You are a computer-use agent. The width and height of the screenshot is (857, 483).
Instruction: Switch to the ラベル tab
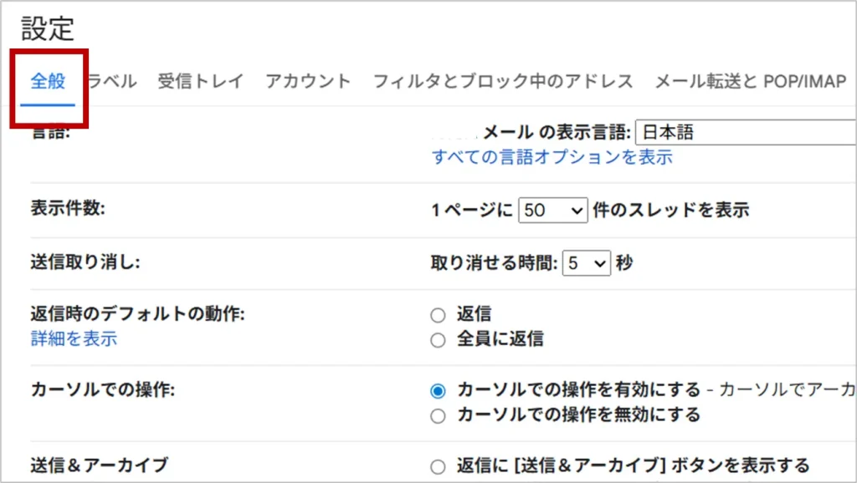point(113,82)
